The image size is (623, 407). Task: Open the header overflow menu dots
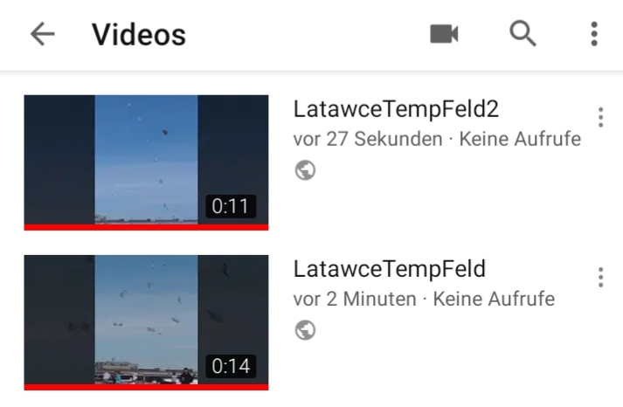click(594, 34)
